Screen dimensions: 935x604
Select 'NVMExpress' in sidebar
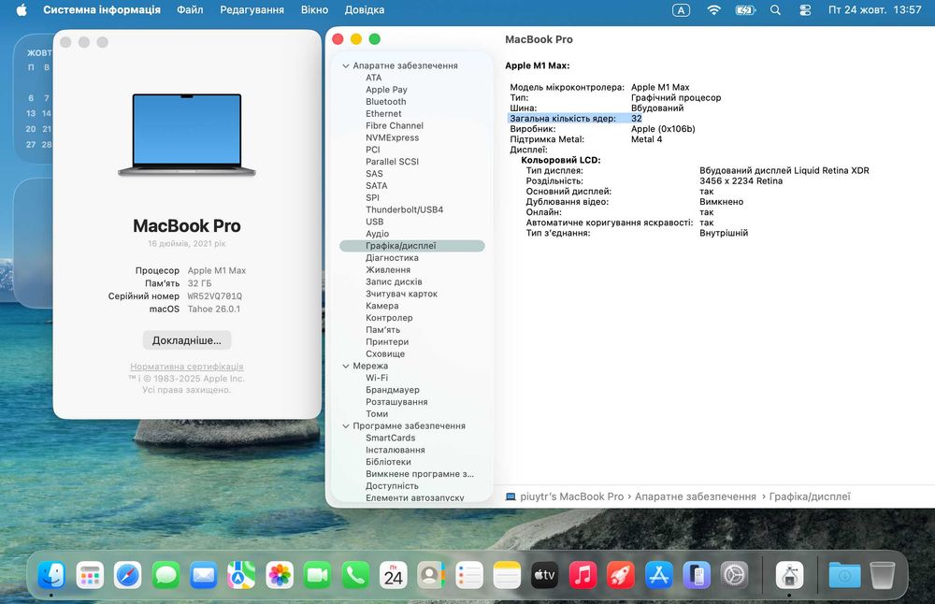(x=393, y=137)
